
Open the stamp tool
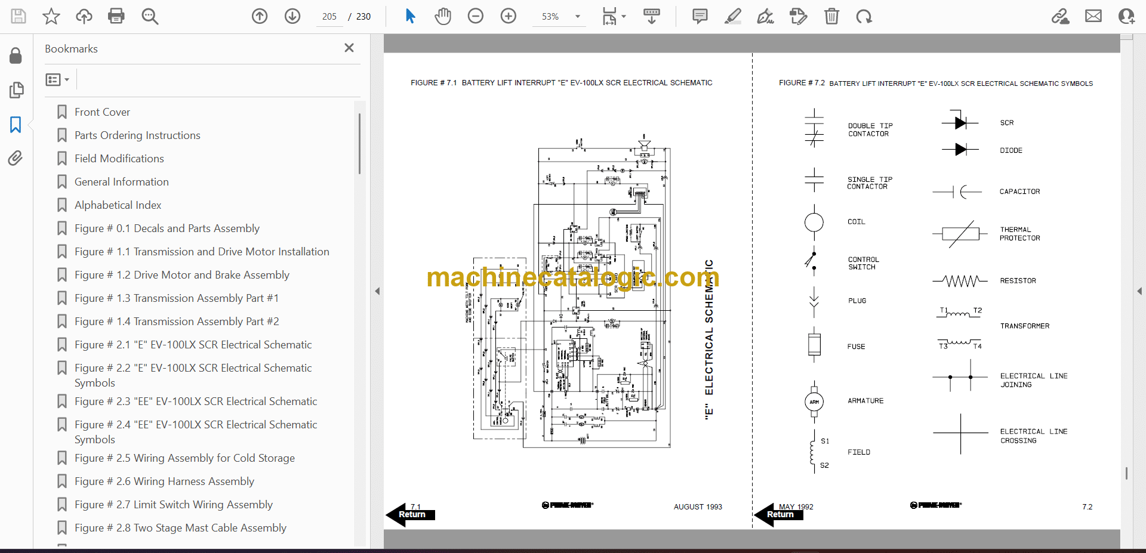point(798,16)
